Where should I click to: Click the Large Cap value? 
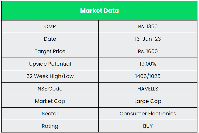(148, 101)
